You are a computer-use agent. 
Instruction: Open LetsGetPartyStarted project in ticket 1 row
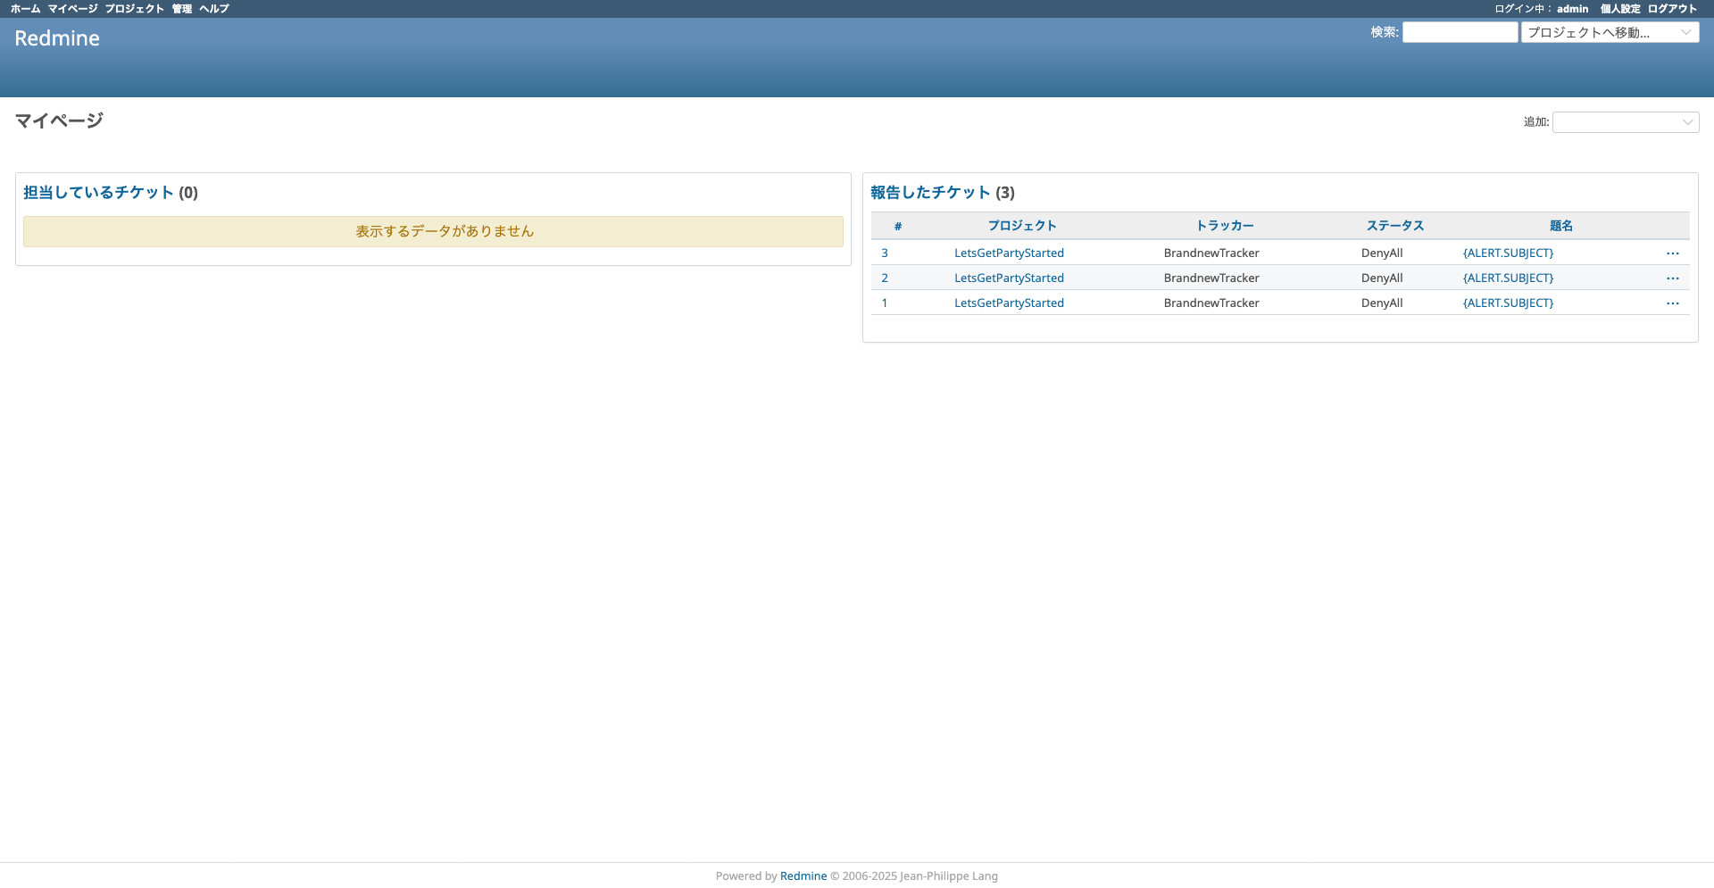click(1009, 303)
